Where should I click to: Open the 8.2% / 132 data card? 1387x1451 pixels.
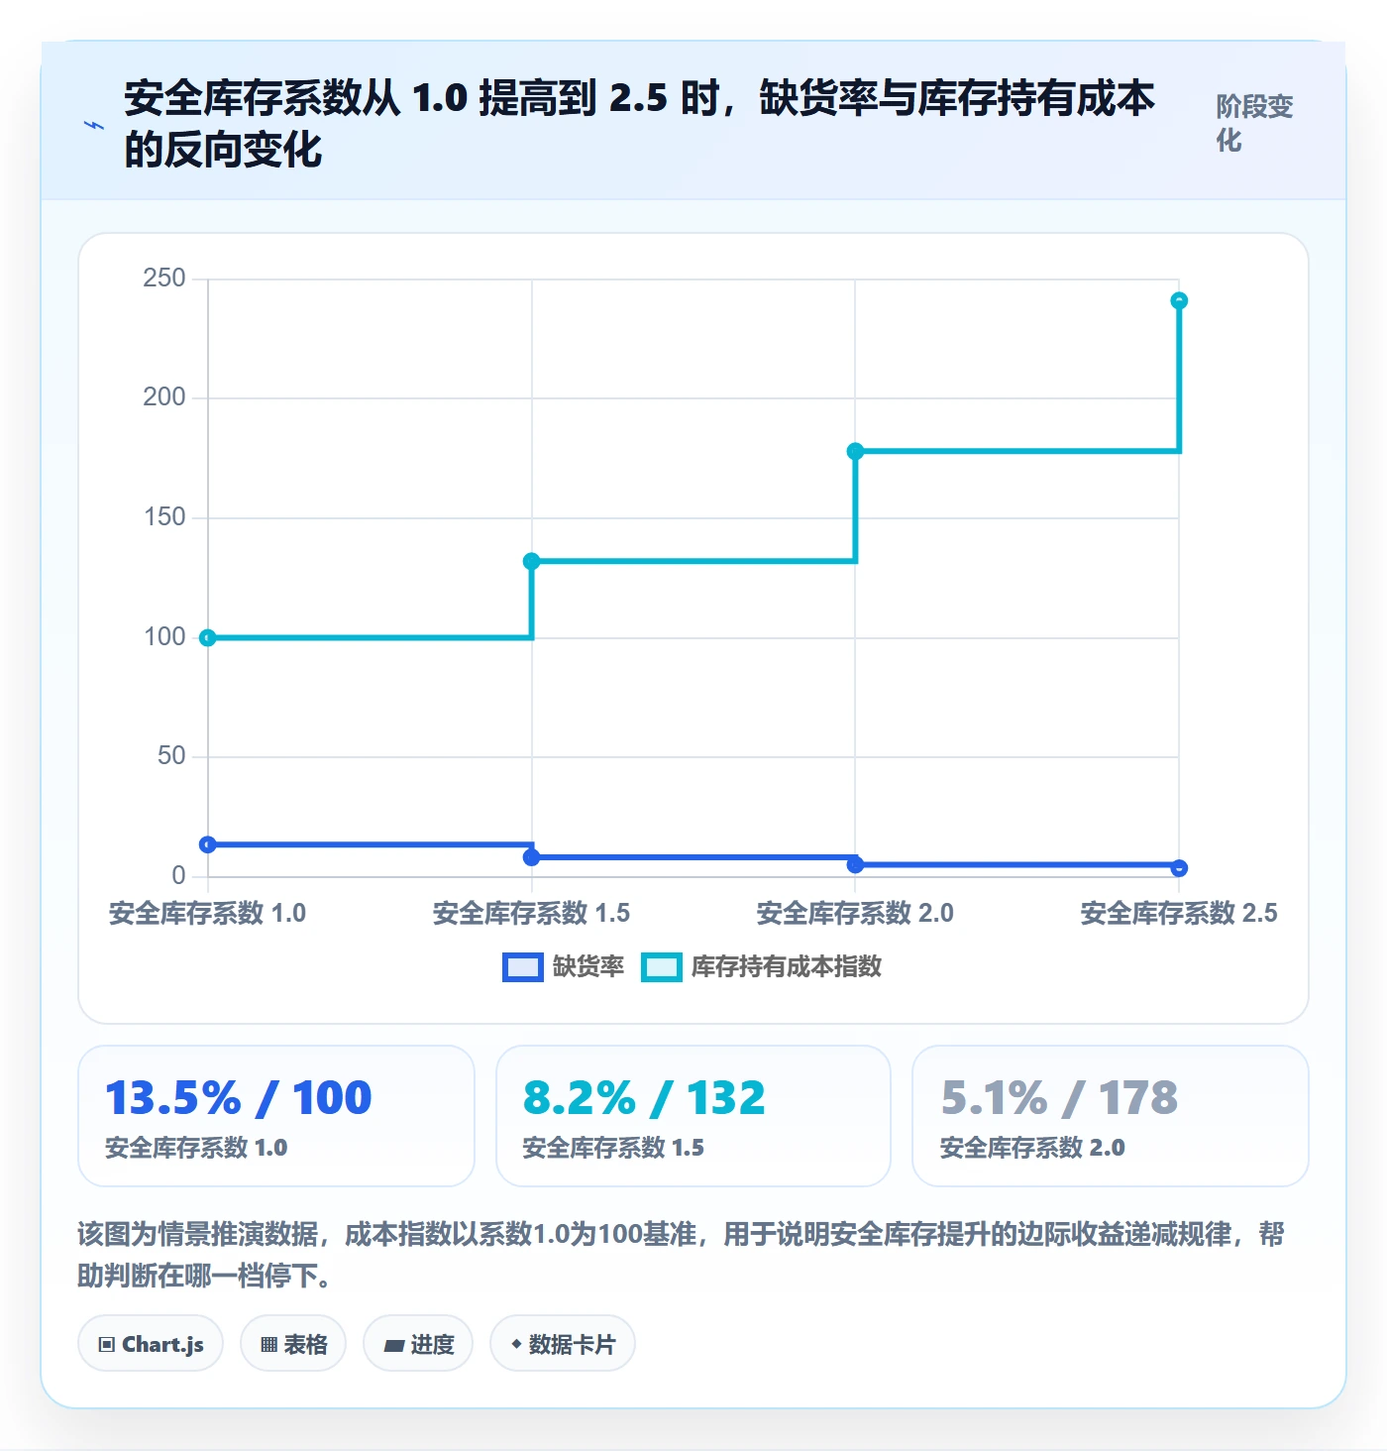click(x=693, y=1116)
